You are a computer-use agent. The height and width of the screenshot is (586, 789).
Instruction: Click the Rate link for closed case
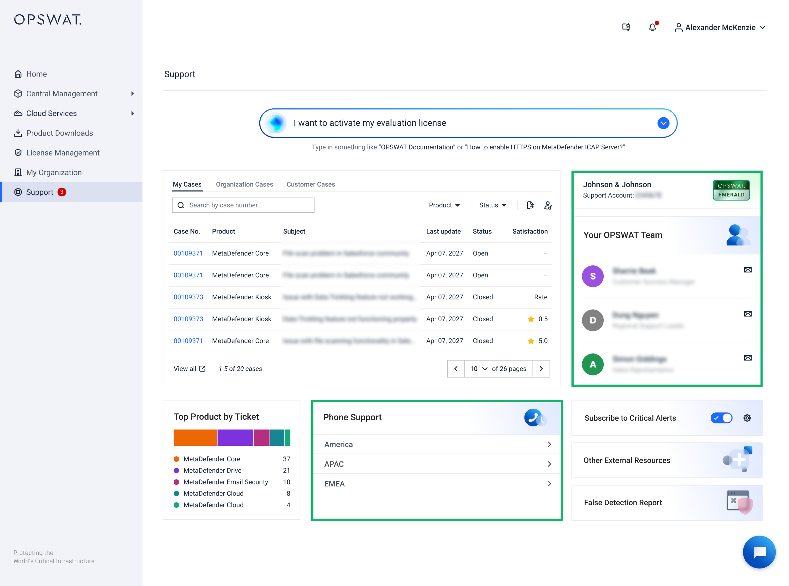click(x=540, y=297)
